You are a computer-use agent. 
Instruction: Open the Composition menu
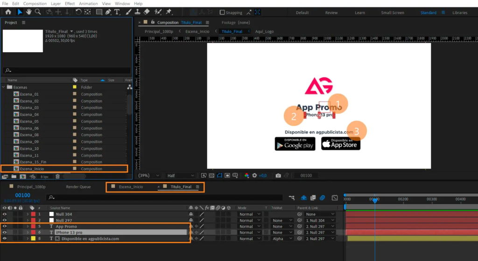point(35,4)
